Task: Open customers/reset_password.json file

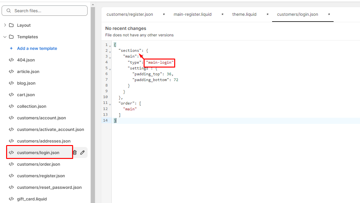Action: coord(49,188)
